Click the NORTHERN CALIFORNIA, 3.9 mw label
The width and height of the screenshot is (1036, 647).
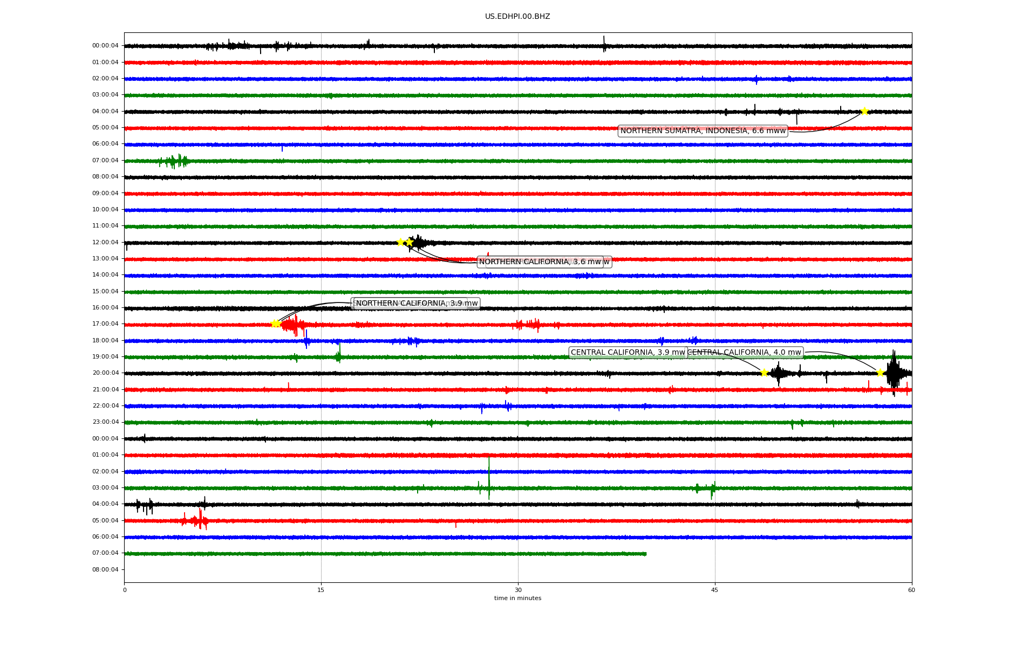point(417,303)
